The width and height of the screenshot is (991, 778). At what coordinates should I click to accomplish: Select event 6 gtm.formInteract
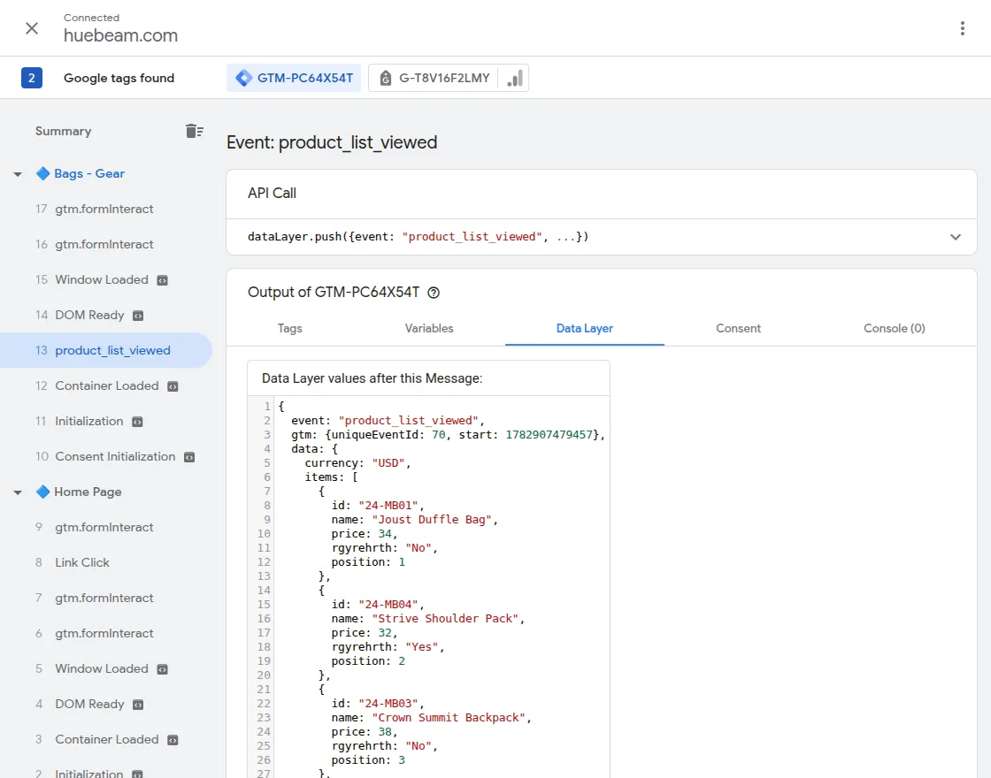(x=106, y=633)
